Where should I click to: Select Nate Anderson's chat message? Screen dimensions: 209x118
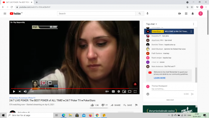[x=169, y=66]
